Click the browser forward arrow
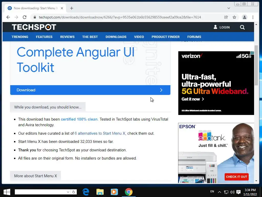The height and width of the screenshot is (197, 262). point(16,17)
